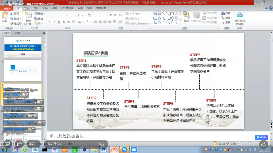Viewport: 273px width, 153px height.
Task: Open Convert to SmartArt dropdown
Action: (x=138, y=24)
